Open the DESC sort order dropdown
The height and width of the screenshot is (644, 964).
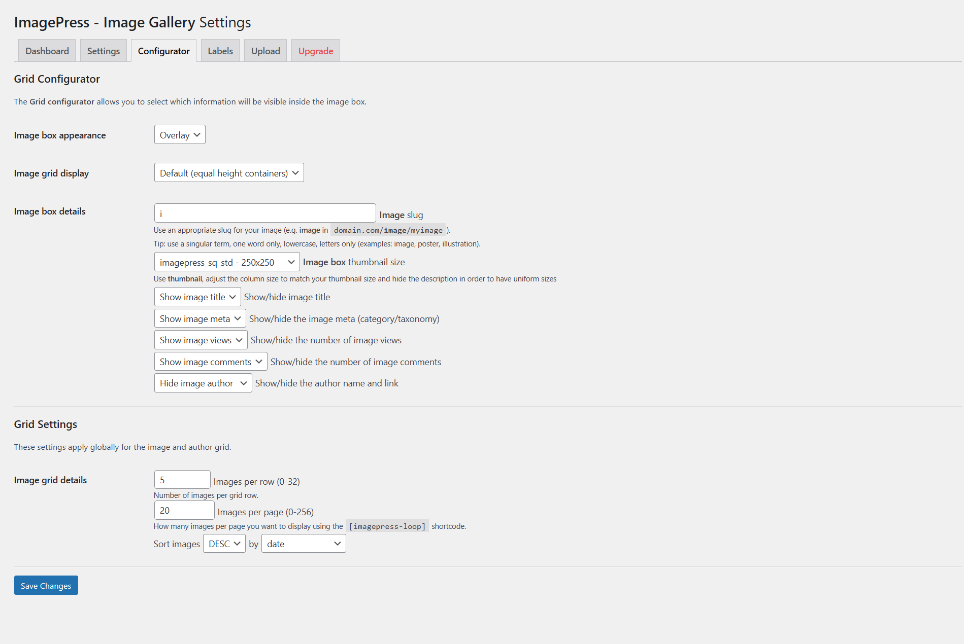tap(224, 544)
